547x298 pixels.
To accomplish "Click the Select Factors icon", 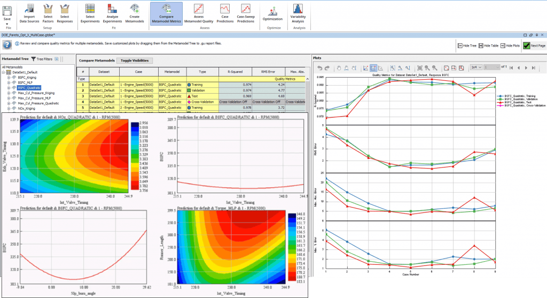I will [48, 13].
